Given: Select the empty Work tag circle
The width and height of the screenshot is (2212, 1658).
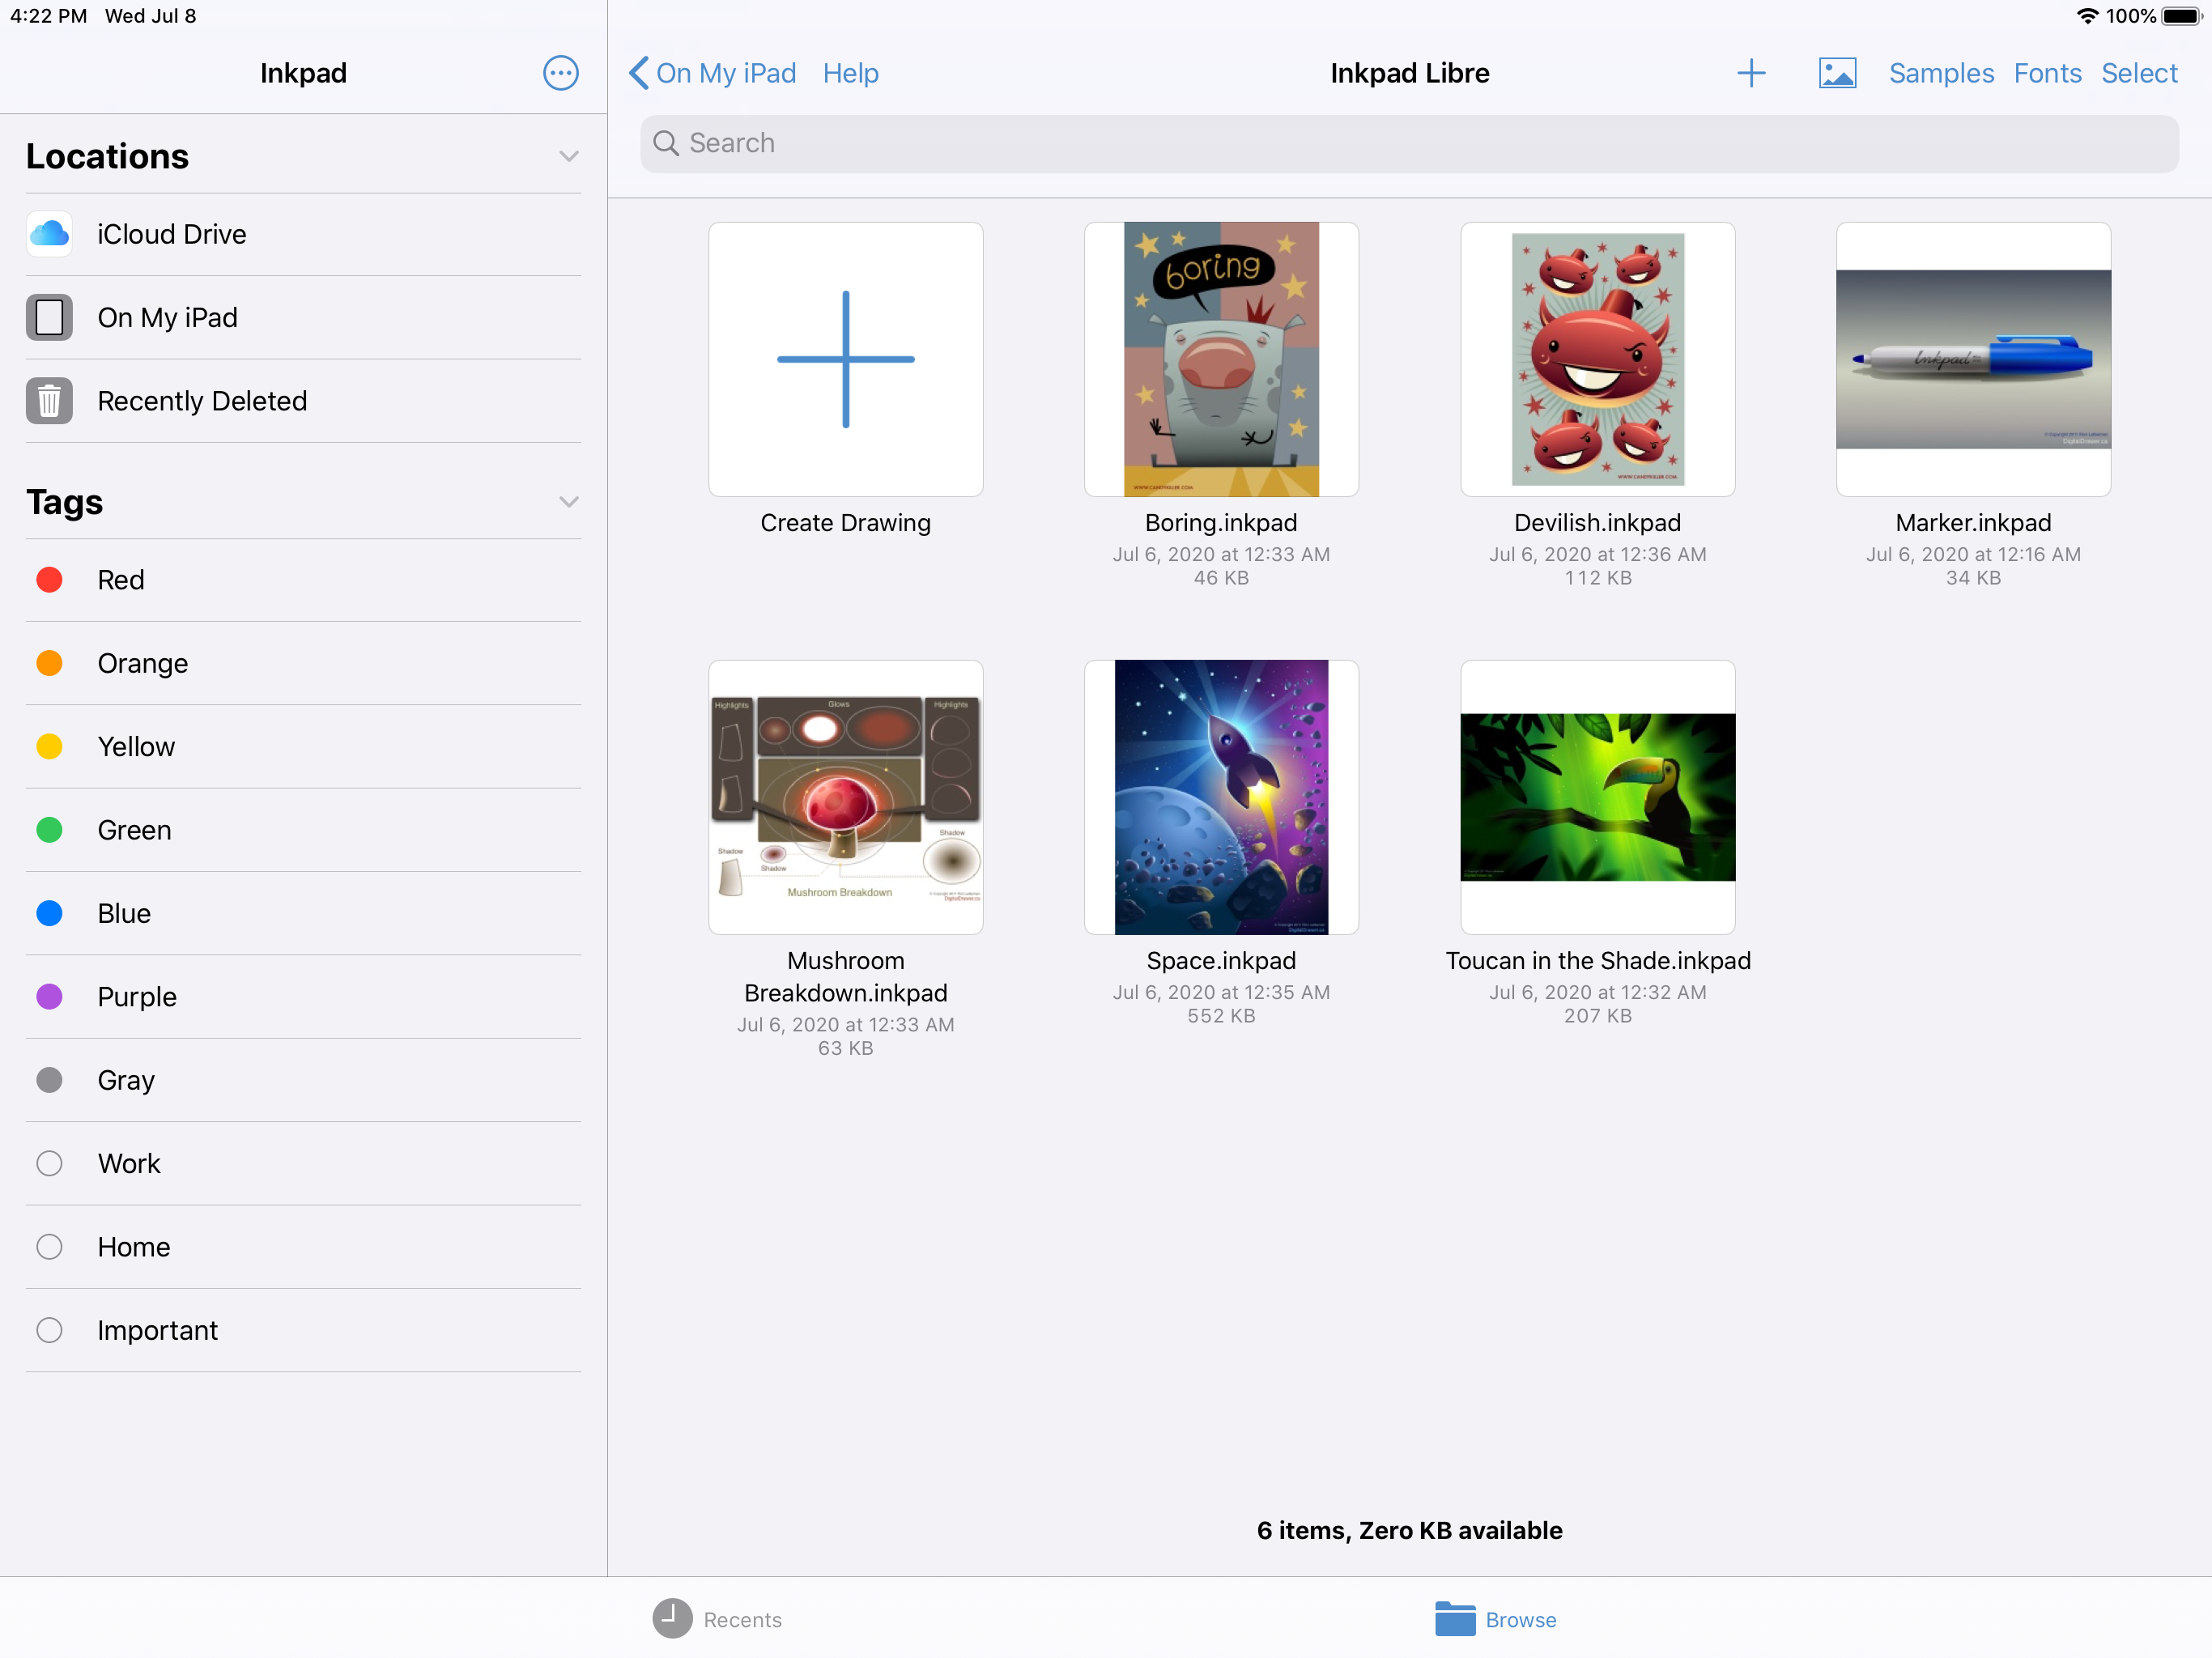Looking at the screenshot, I should [x=49, y=1163].
